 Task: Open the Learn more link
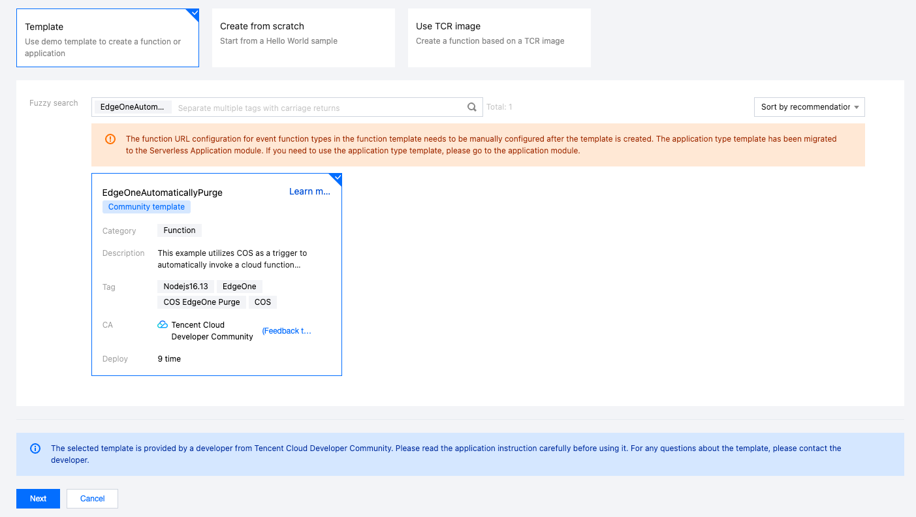point(309,191)
